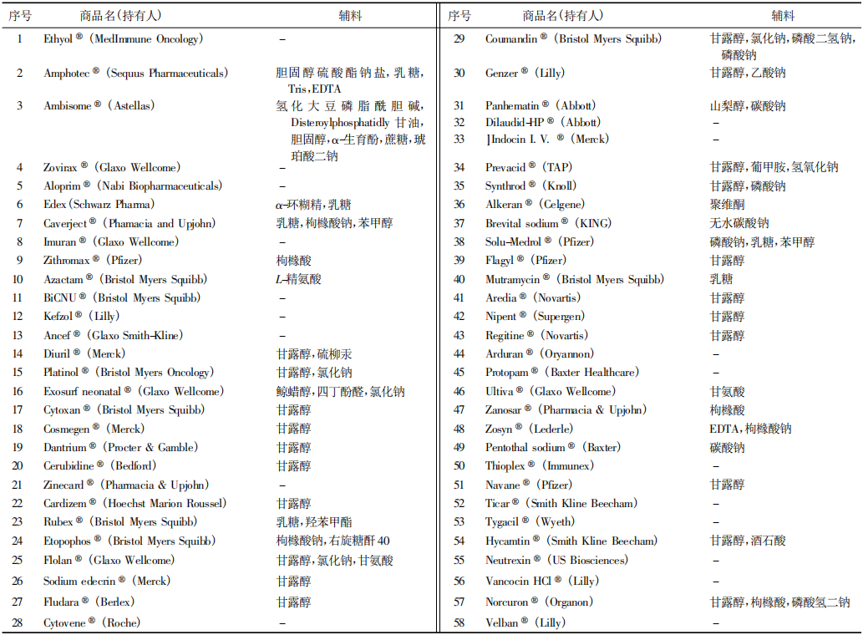Viewport: 863px width, 635px height.
Task: Select the Cardizem (Hoechst Marion Roussel) entry
Action: [135, 503]
